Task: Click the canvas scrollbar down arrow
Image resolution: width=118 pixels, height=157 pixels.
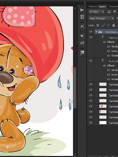Action: (x=75, y=154)
